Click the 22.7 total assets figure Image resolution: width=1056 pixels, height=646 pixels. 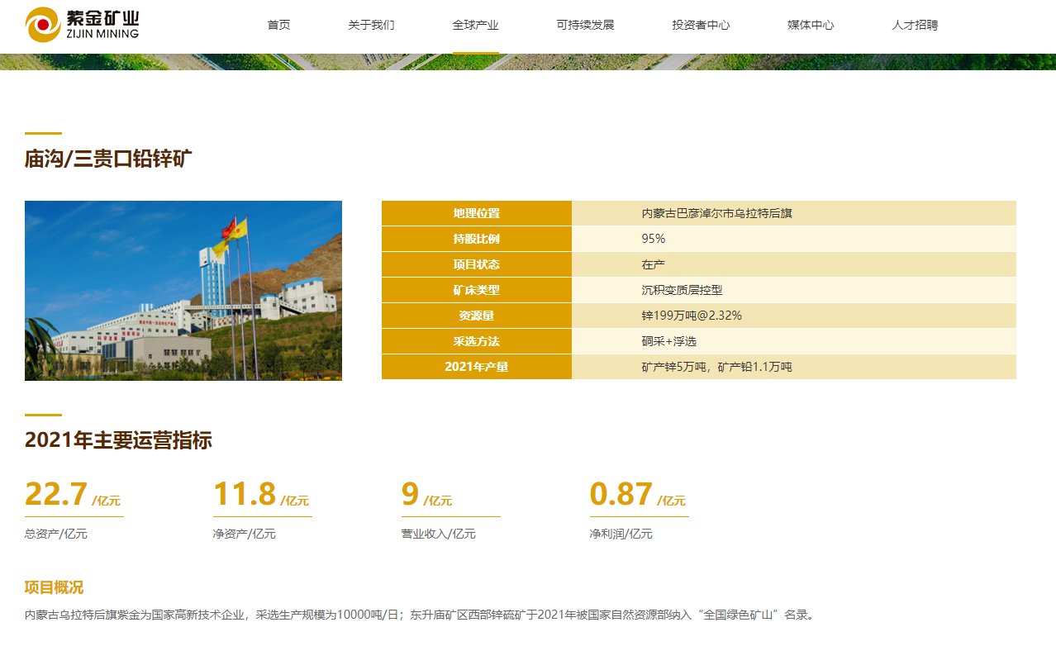56,494
